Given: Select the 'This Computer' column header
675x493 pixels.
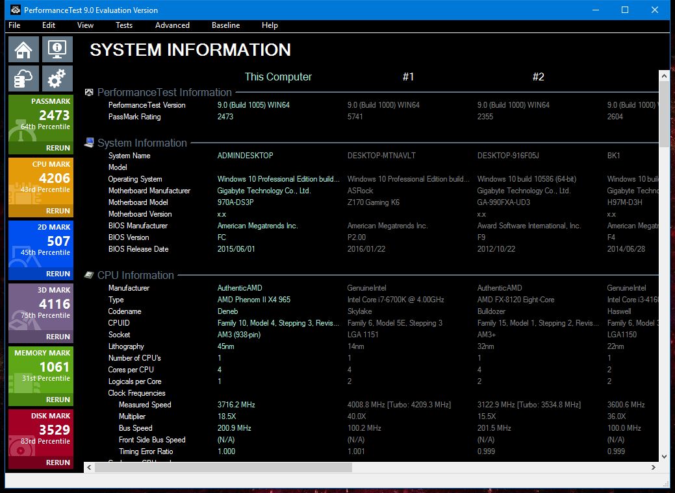Looking at the screenshot, I should [278, 77].
